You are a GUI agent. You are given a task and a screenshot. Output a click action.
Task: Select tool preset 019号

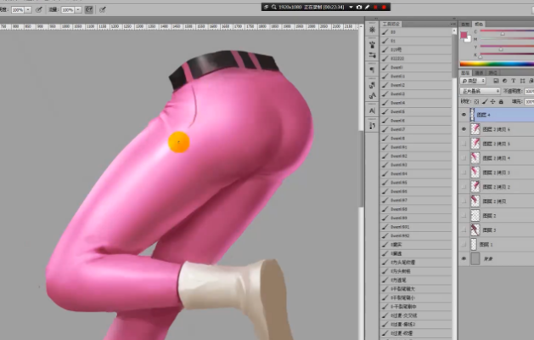[416, 50]
